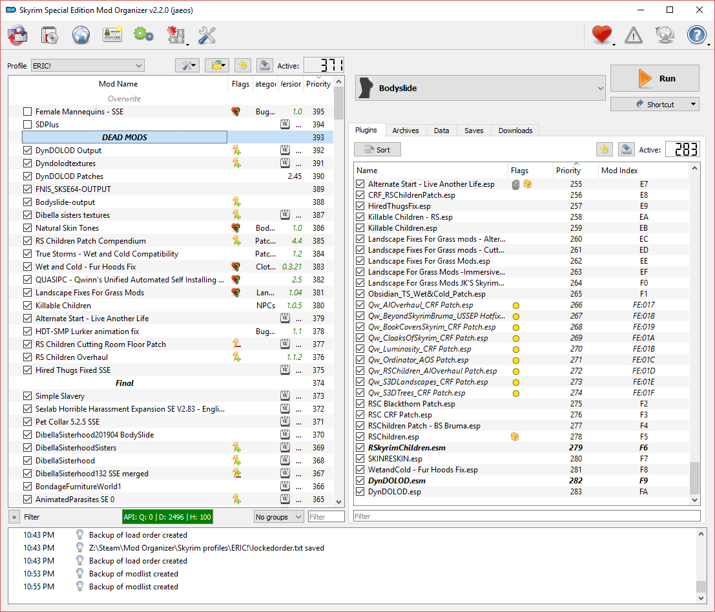The image size is (715, 612).
Task: Click restore mod list backup icon
Action: click(243, 66)
